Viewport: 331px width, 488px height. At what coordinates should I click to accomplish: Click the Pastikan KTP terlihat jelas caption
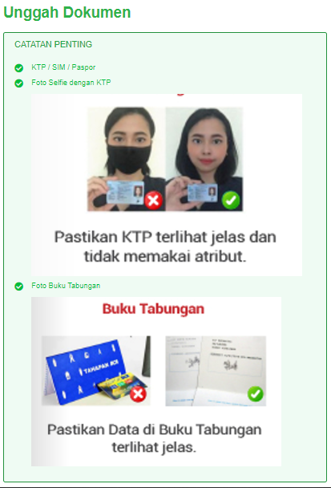click(165, 246)
